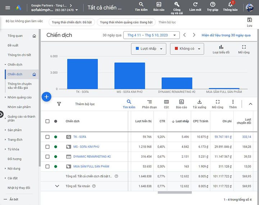
Task: Open Thông báo notifications bell
Action: [230, 7]
